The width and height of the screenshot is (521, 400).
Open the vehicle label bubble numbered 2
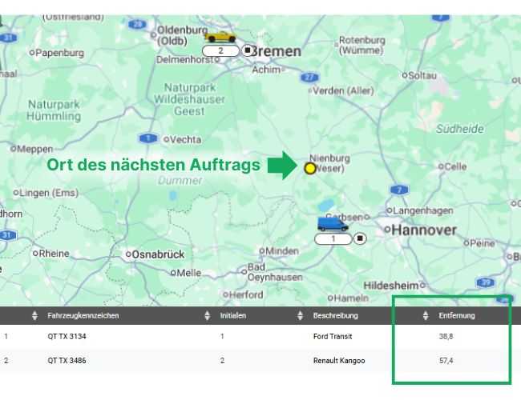[x=220, y=50]
